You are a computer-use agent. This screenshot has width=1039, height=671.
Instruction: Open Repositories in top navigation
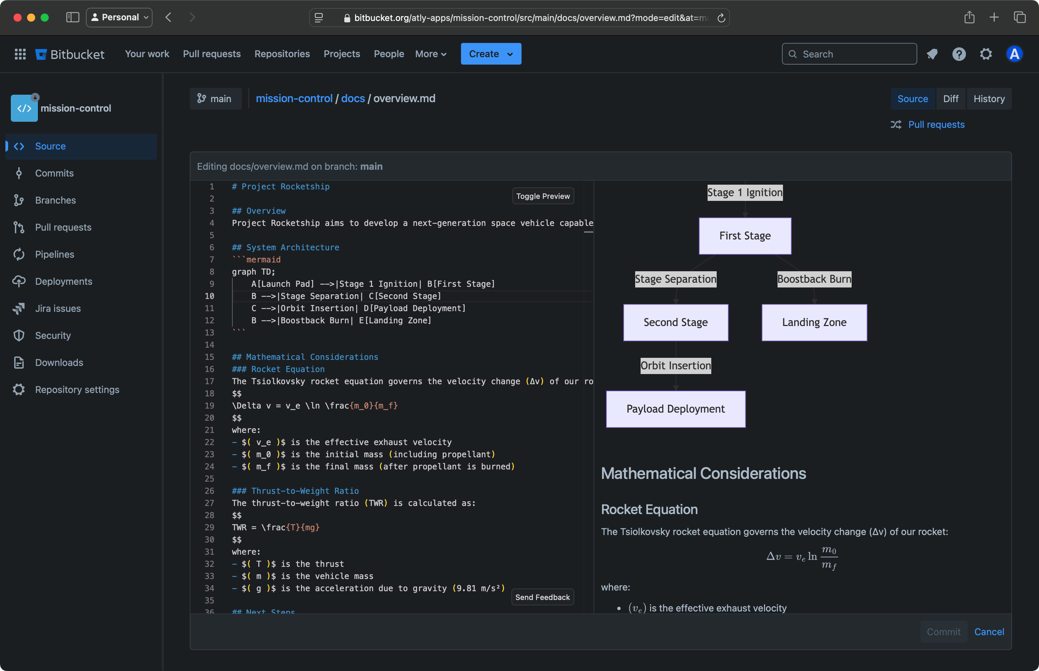coord(282,54)
